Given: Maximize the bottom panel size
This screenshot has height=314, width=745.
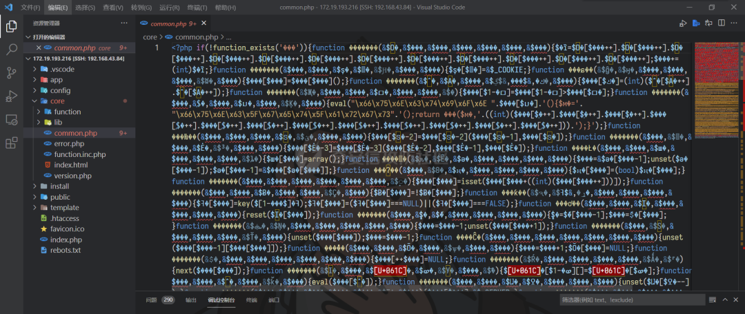Looking at the screenshot, I should tap(725, 300).
